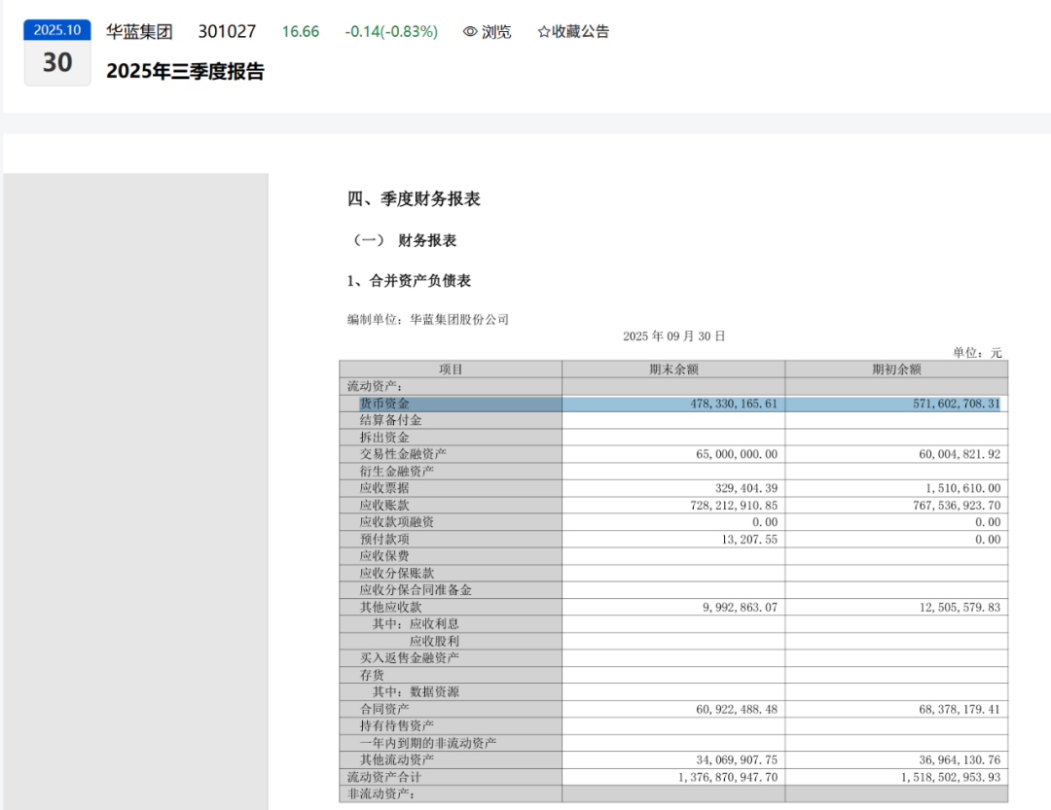
Task: Click the value 68,378,179.41
Action: pos(960,709)
